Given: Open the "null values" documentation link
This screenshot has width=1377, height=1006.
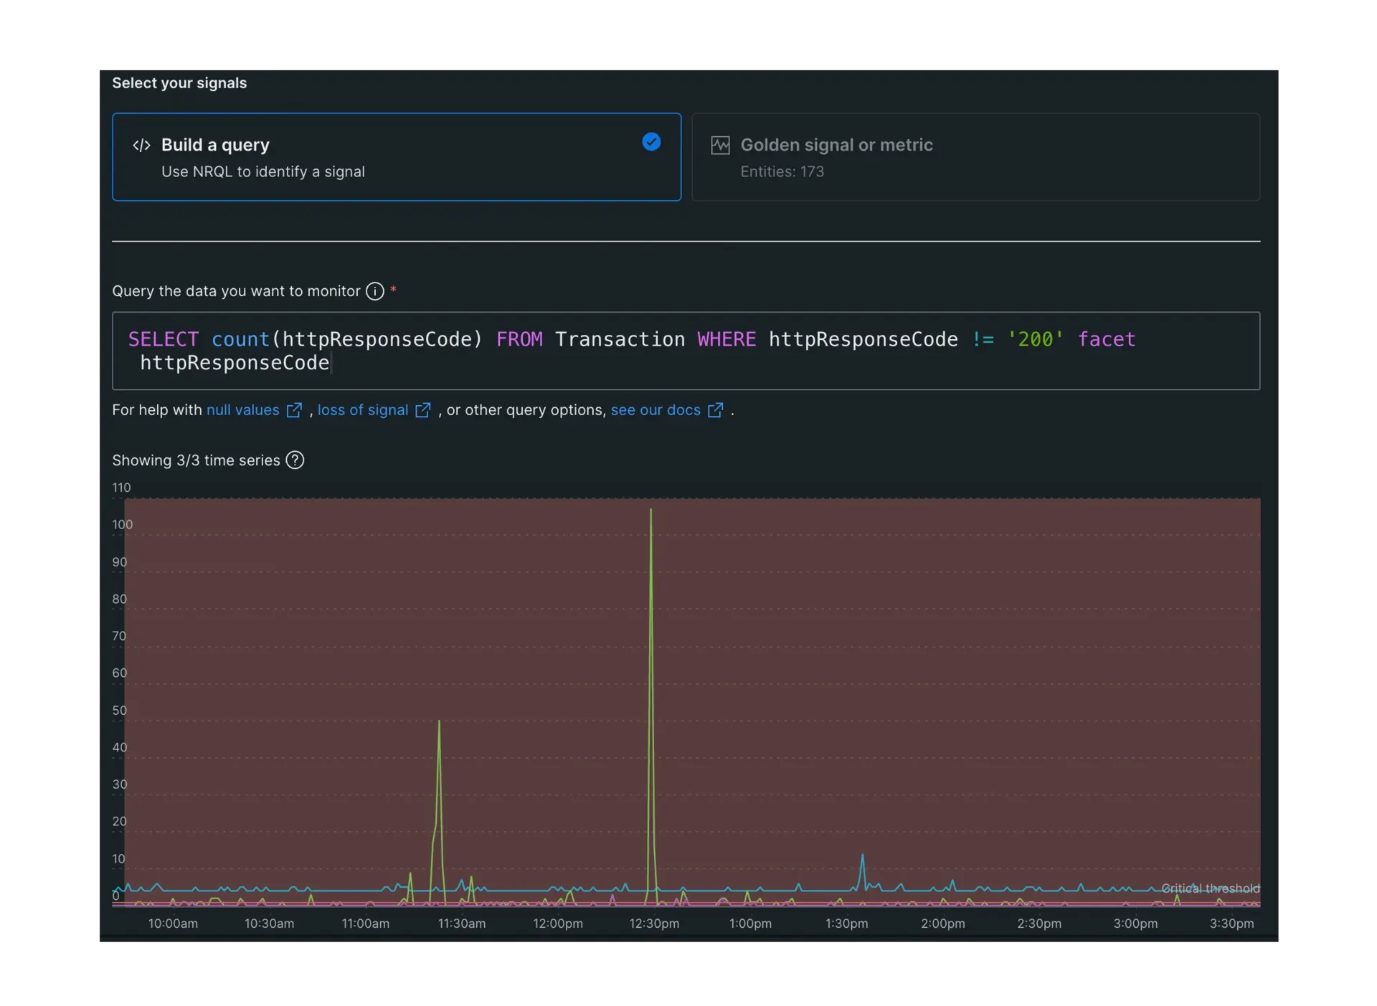Looking at the screenshot, I should (x=242, y=410).
